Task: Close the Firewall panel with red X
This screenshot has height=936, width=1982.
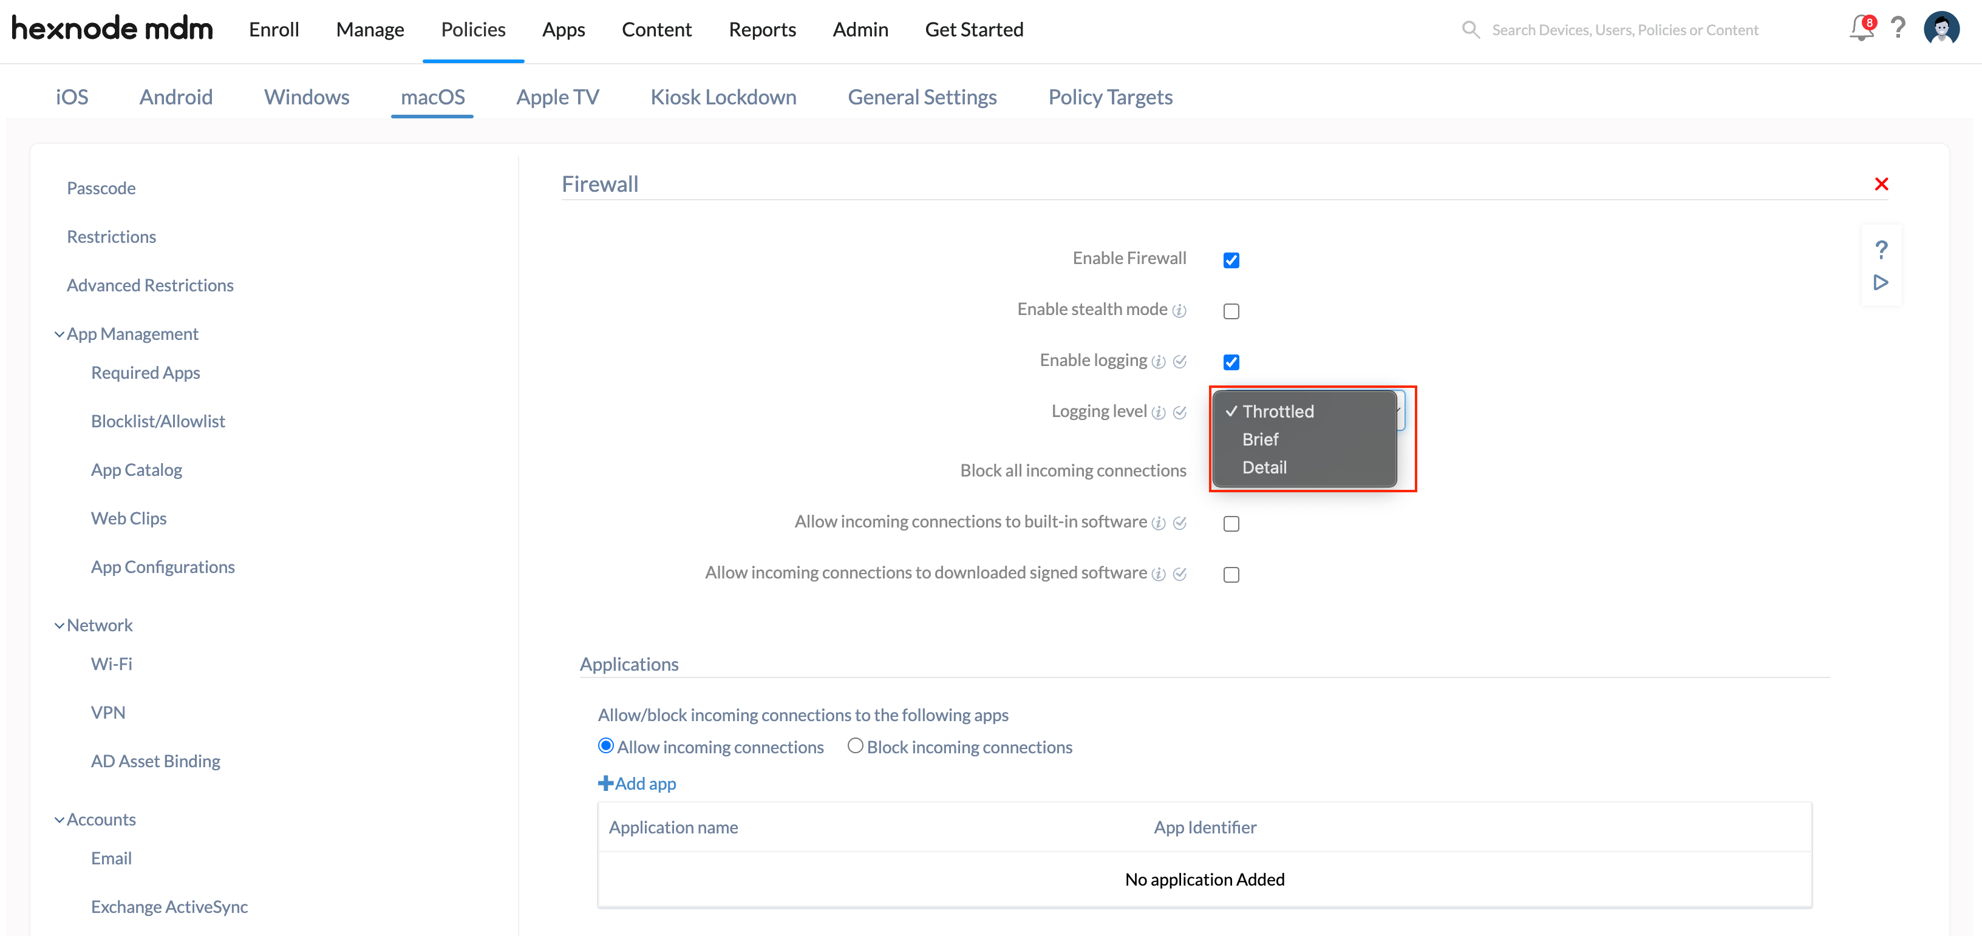Action: [x=1881, y=184]
